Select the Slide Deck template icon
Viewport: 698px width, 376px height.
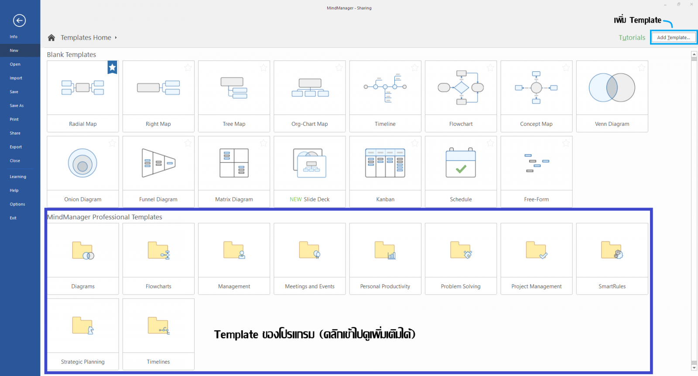click(310, 163)
